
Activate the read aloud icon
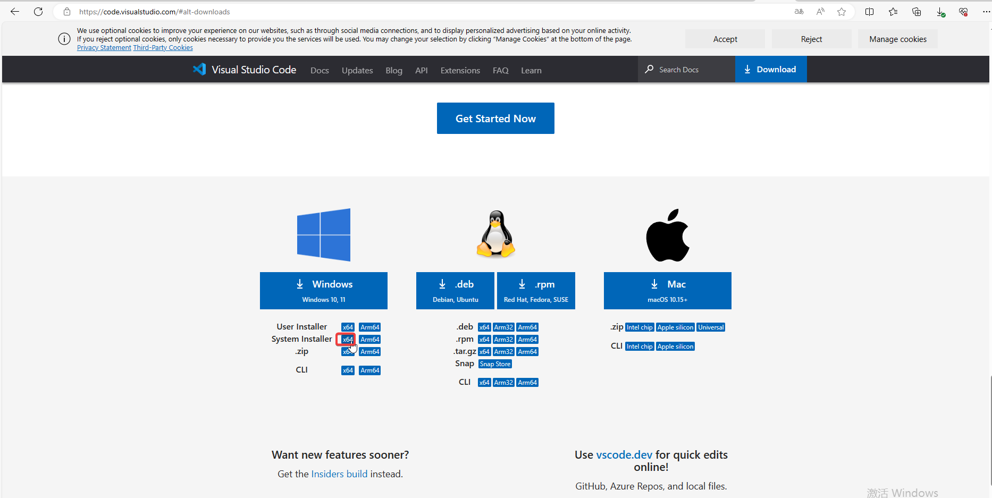tap(820, 12)
